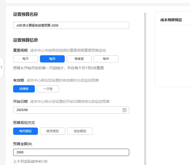Click the 设置预算名称 heading

tap(26, 14)
